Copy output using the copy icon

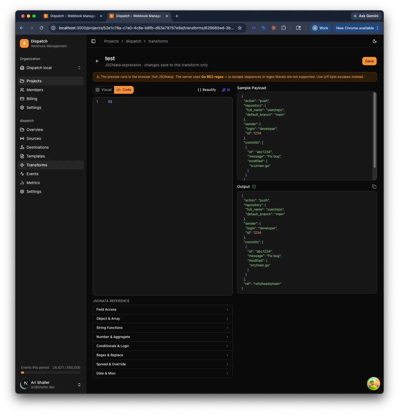pyautogui.click(x=374, y=187)
